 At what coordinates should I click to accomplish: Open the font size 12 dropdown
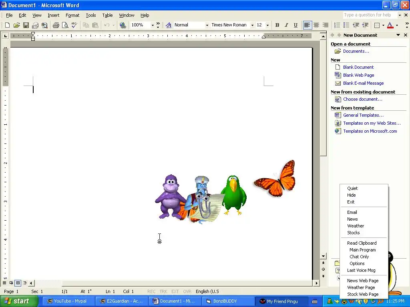click(x=267, y=25)
